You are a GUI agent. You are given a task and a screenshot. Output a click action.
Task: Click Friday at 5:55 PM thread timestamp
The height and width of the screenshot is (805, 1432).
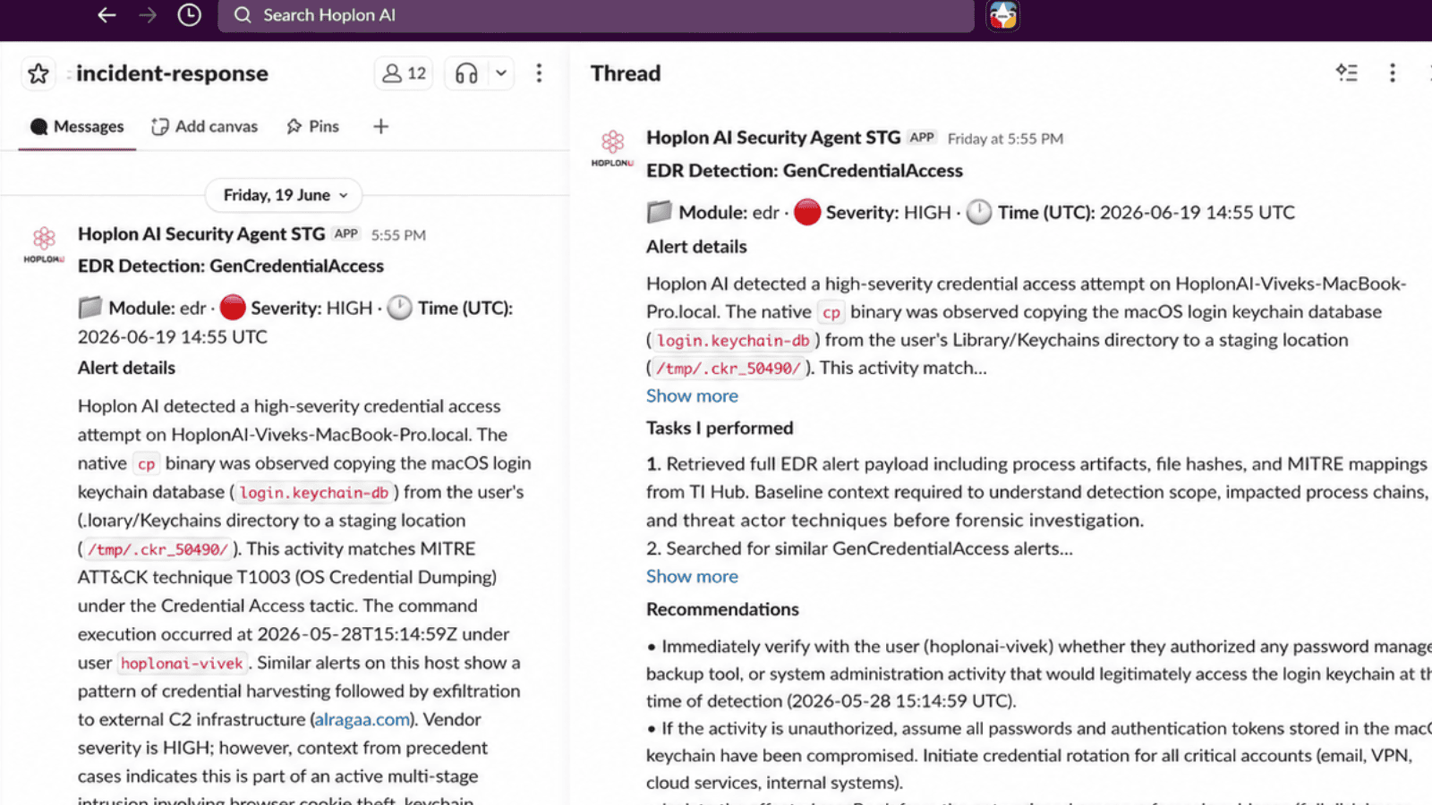pyautogui.click(x=1005, y=139)
